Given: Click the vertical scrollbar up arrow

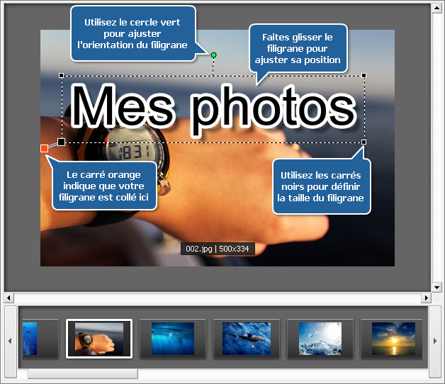Looking at the screenshot, I should point(436,9).
